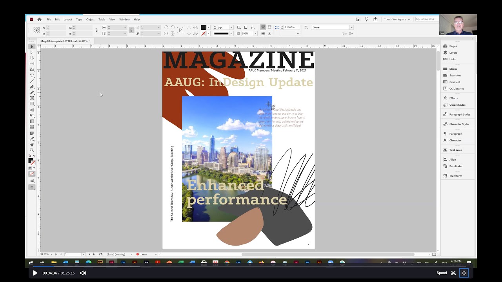502x282 pixels.
Task: Toggle formatting affects text button
Action: point(34,168)
